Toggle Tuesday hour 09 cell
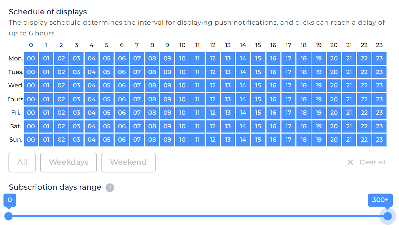Screen dimensions: 399x229 click(167, 72)
